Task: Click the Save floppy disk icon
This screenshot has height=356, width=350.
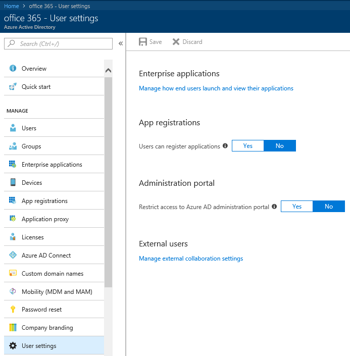Action: pos(143,42)
